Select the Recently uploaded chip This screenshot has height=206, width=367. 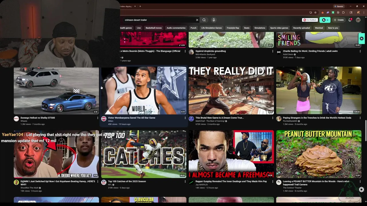tap(301, 28)
